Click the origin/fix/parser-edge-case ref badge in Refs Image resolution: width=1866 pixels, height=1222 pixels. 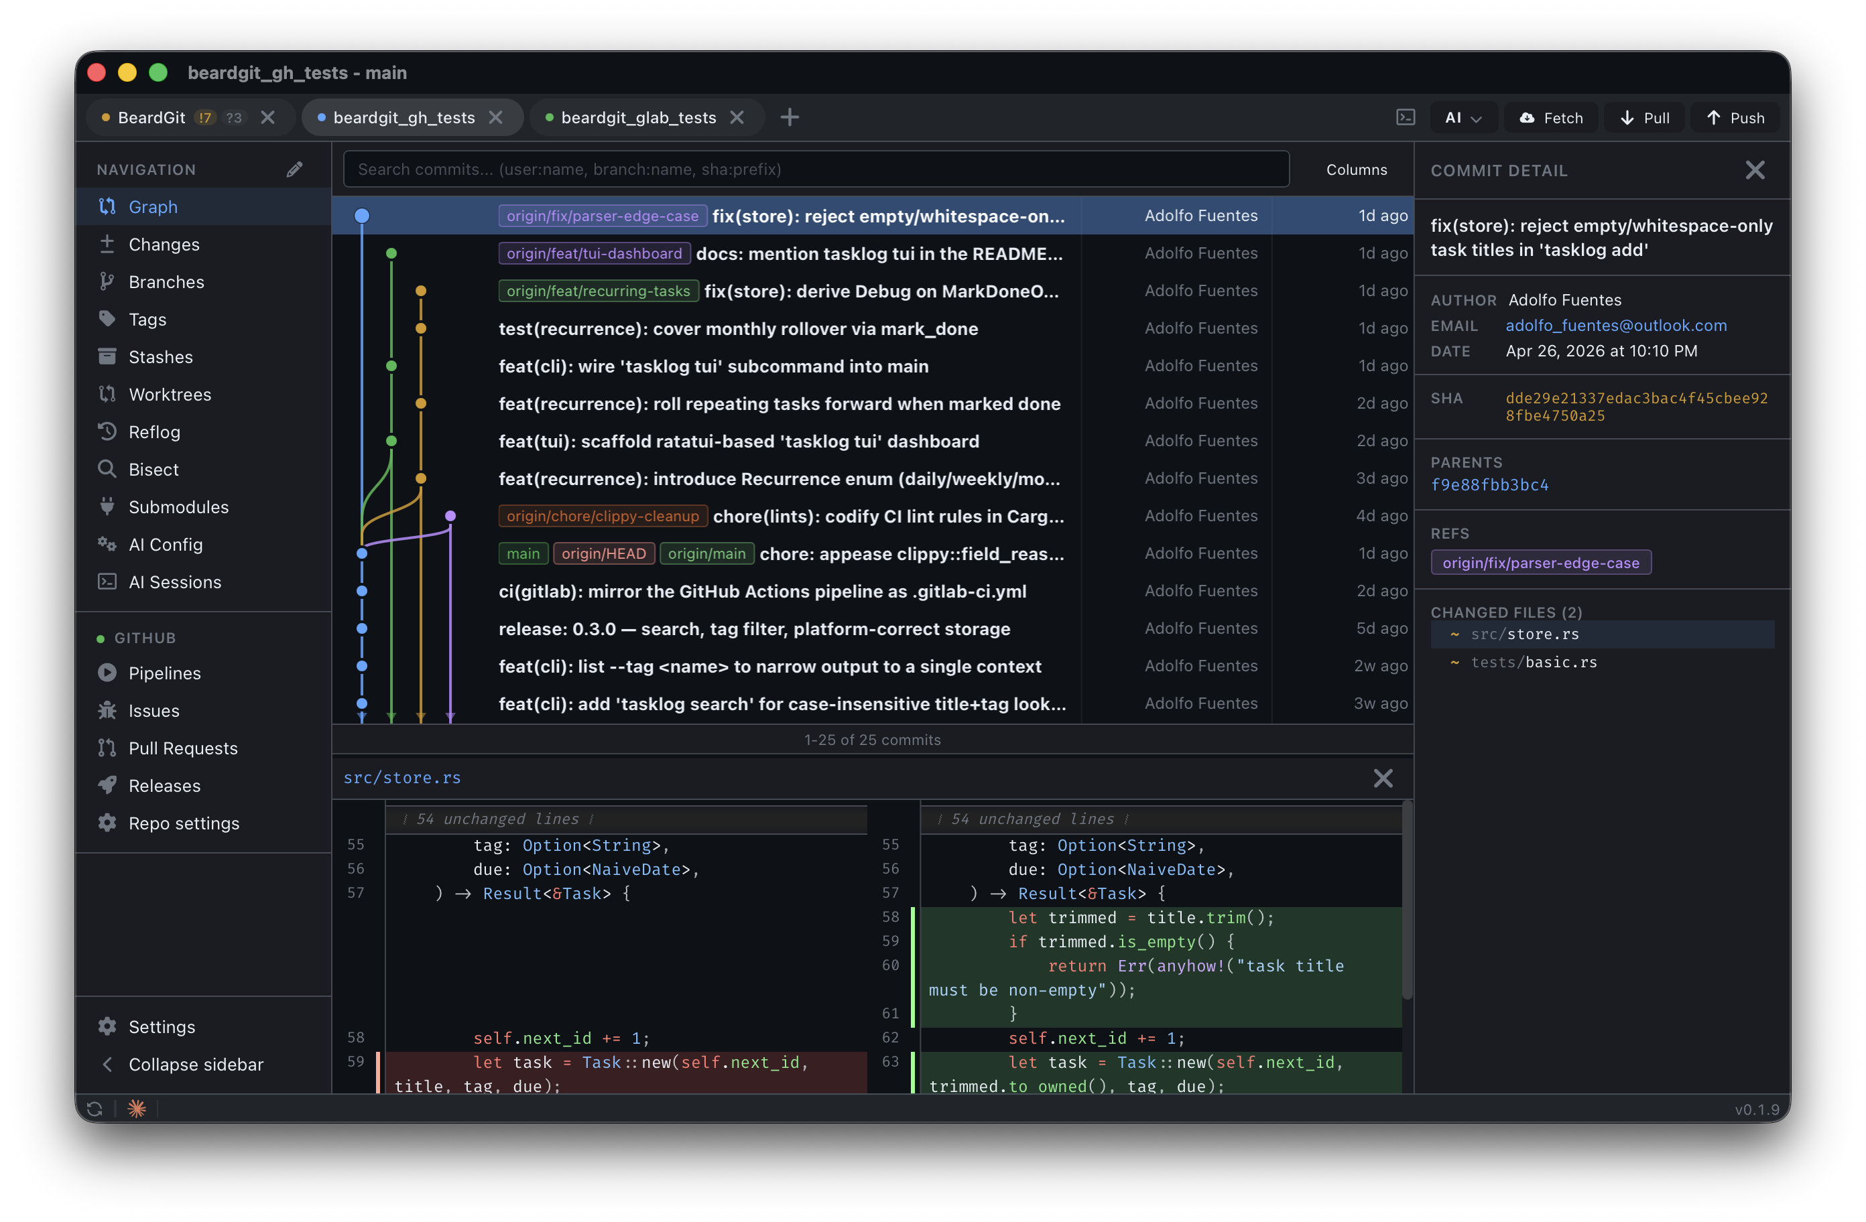pyautogui.click(x=1541, y=563)
